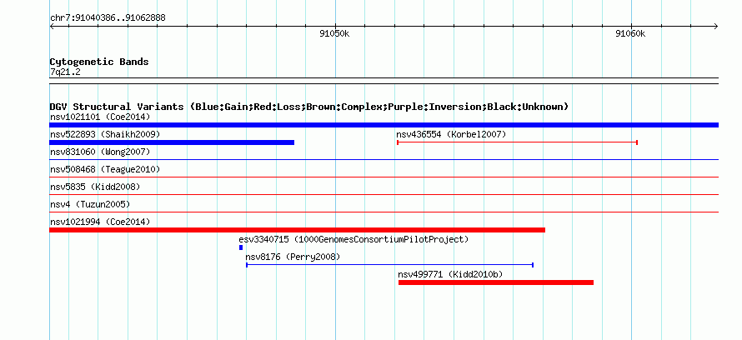Click the 91050k ruler tick label
Viewport: 742px width, 340px height.
pyautogui.click(x=334, y=33)
